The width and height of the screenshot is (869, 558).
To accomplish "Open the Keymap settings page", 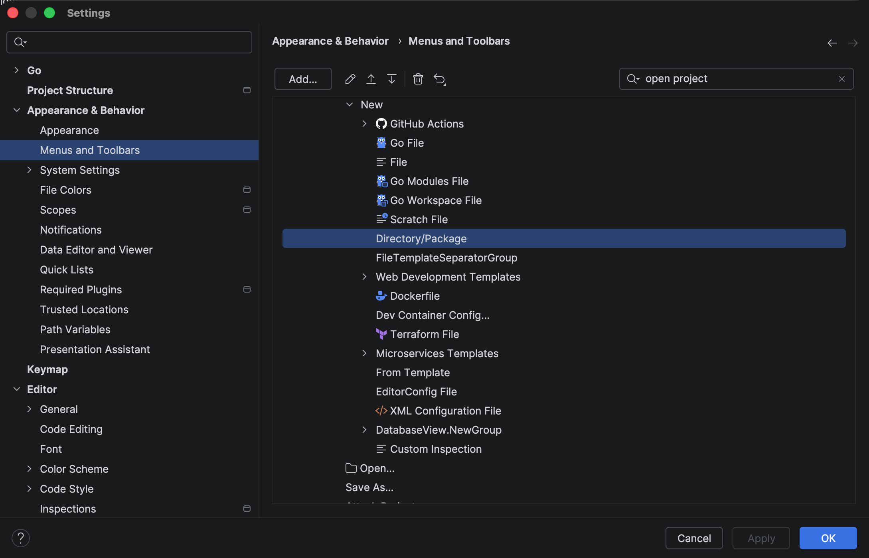I will (47, 369).
